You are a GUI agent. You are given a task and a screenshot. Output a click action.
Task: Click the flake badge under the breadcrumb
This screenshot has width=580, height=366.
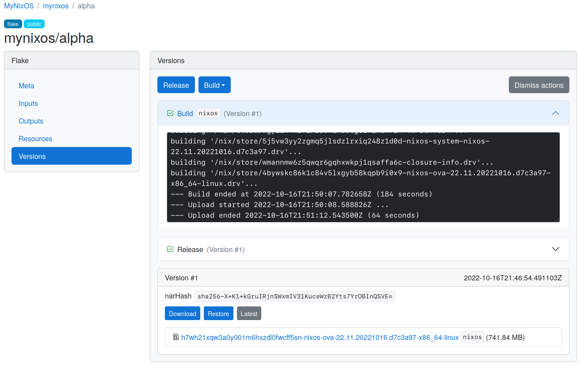[12, 24]
